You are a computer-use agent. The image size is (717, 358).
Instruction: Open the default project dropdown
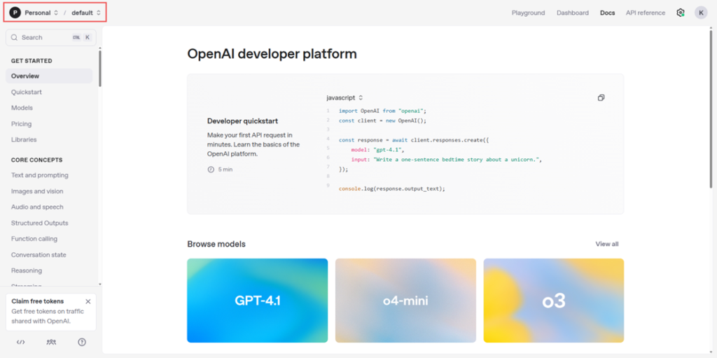pos(86,13)
